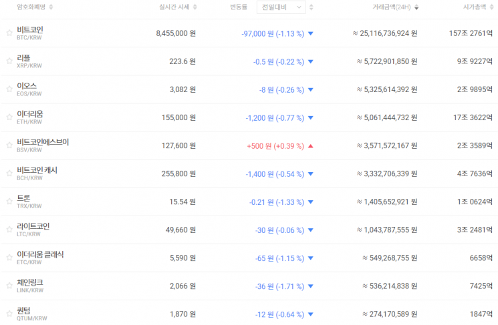Image resolution: width=498 pixels, height=325 pixels.
Task: Toggle the 리플 XRP/KRW favorite star
Action: coord(9,61)
